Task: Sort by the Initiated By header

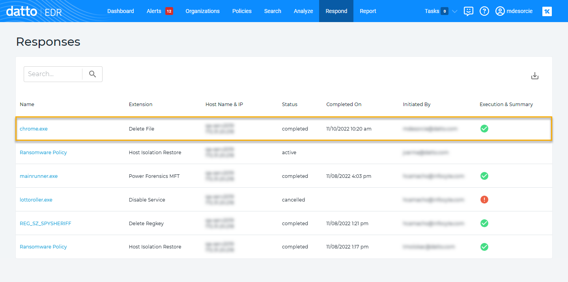Action: point(417,104)
